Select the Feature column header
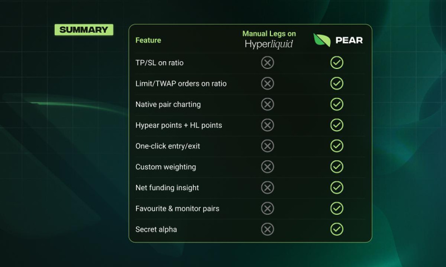446x267 pixels. [x=148, y=40]
